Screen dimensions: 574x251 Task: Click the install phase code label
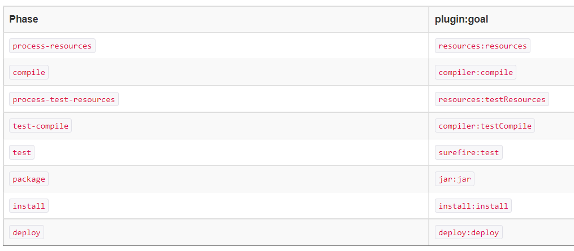pos(28,206)
